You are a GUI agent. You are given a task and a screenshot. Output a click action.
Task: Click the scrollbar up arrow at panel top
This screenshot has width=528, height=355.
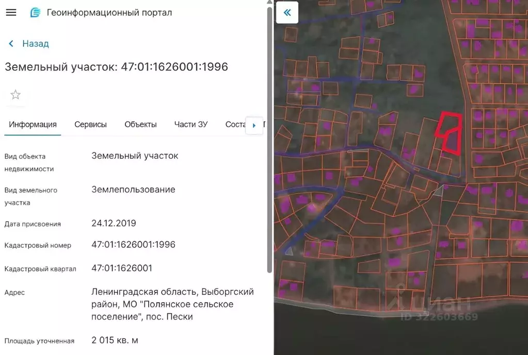coord(269,3)
